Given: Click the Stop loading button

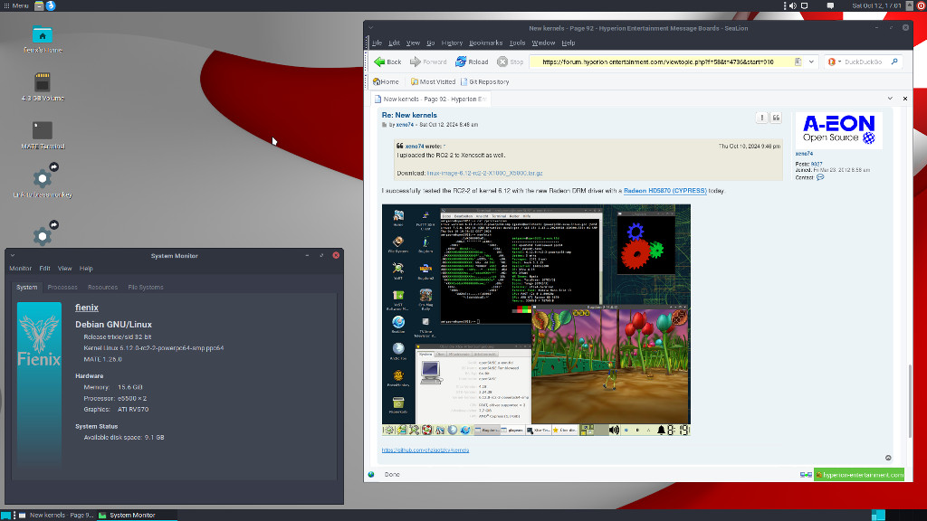Looking at the screenshot, I should coord(511,62).
